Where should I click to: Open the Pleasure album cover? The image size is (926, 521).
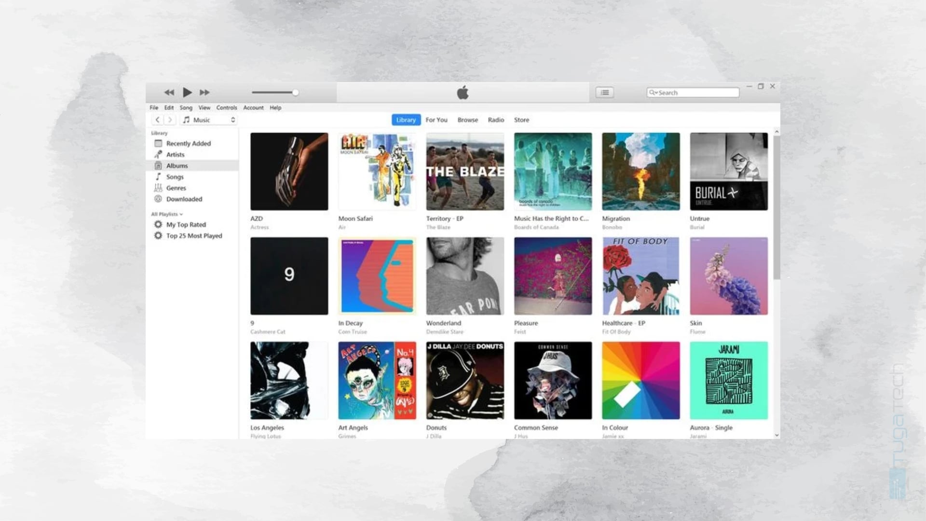(x=553, y=276)
